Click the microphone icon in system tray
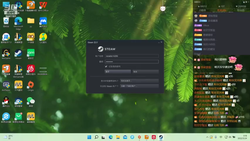This screenshot has height=141, width=250. 216,137
